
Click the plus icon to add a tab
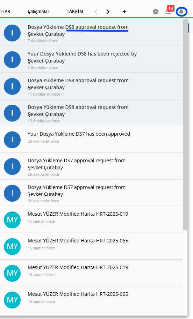(124, 12)
